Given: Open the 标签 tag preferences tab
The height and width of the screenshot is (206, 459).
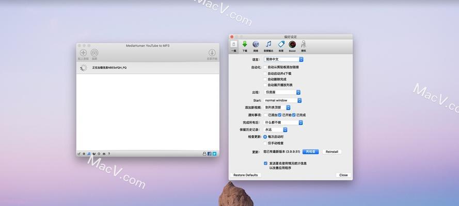Looking at the screenshot, I should point(281,46).
